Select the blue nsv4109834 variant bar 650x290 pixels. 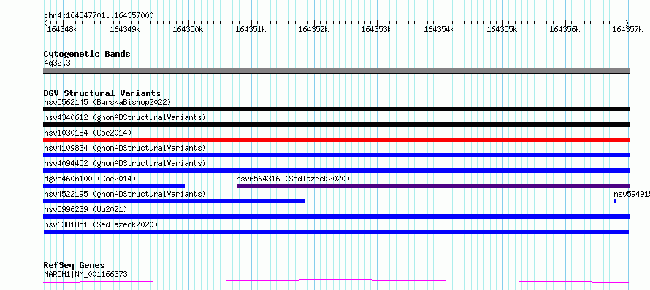336,155
